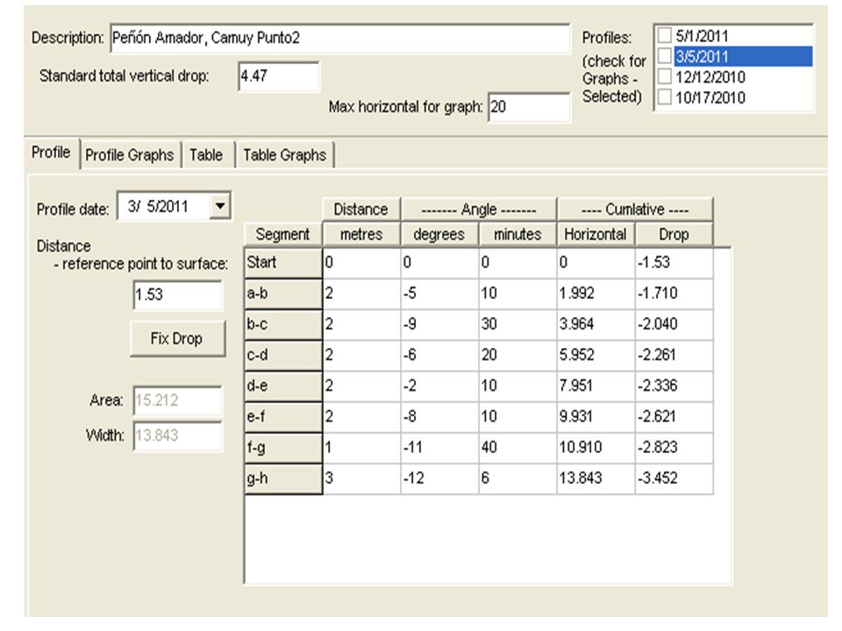The width and height of the screenshot is (842, 631).
Task: Click the drop cell -2.336
Action: coord(674,386)
